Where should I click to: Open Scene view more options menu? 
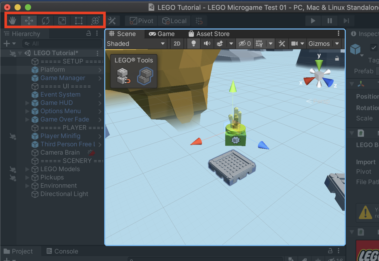click(x=339, y=33)
